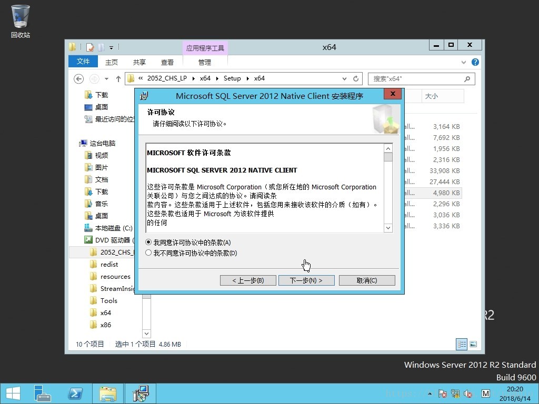
Task: Switch to details view icon
Action: 461,344
